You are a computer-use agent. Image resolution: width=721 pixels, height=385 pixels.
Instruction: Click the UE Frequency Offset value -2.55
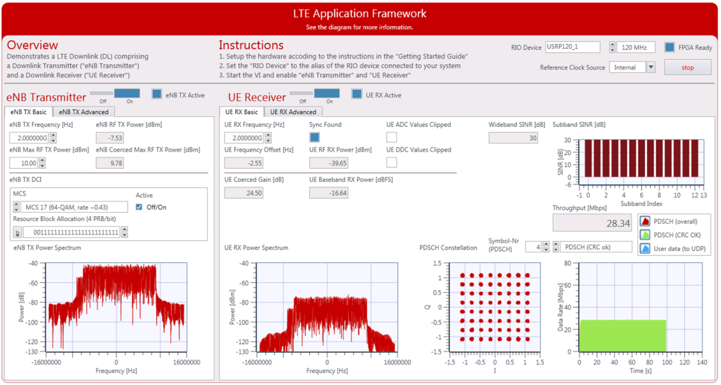[x=244, y=163]
